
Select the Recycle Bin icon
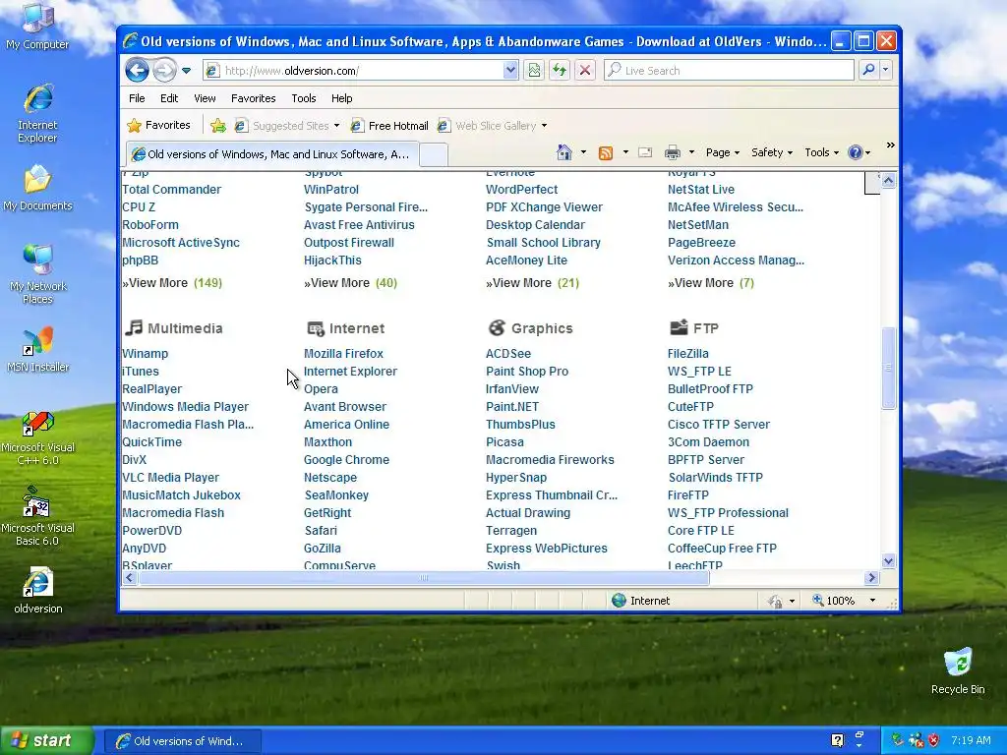coord(958,671)
